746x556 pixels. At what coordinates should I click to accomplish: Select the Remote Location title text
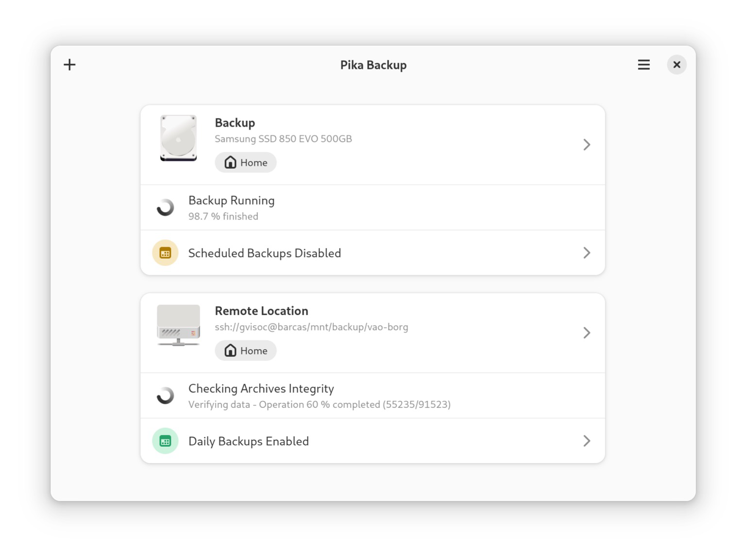pyautogui.click(x=261, y=311)
